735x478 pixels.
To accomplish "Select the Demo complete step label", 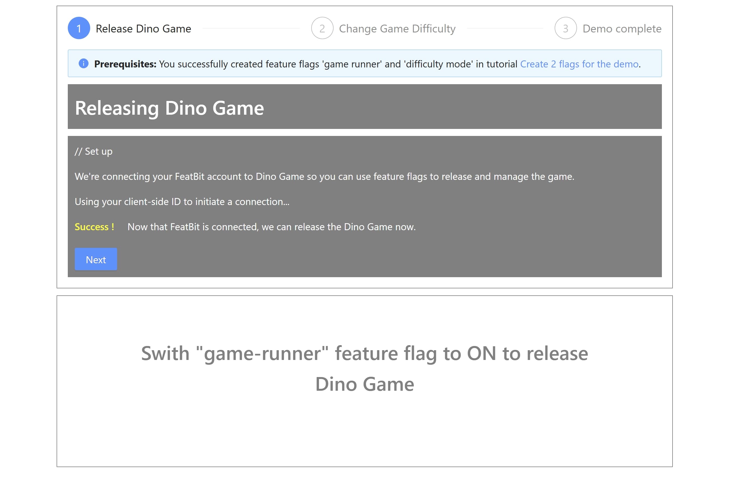I will click(622, 29).
